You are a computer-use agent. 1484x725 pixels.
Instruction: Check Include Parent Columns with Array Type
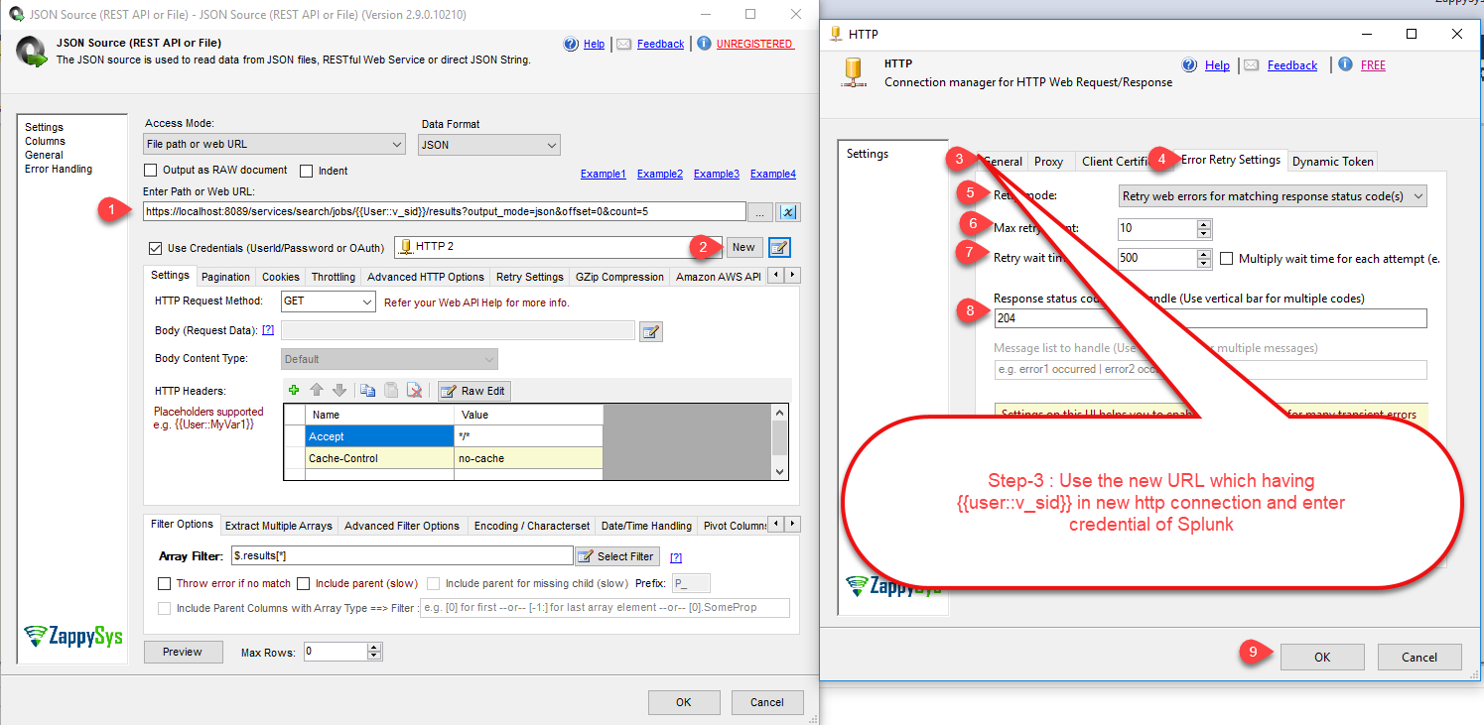click(165, 608)
